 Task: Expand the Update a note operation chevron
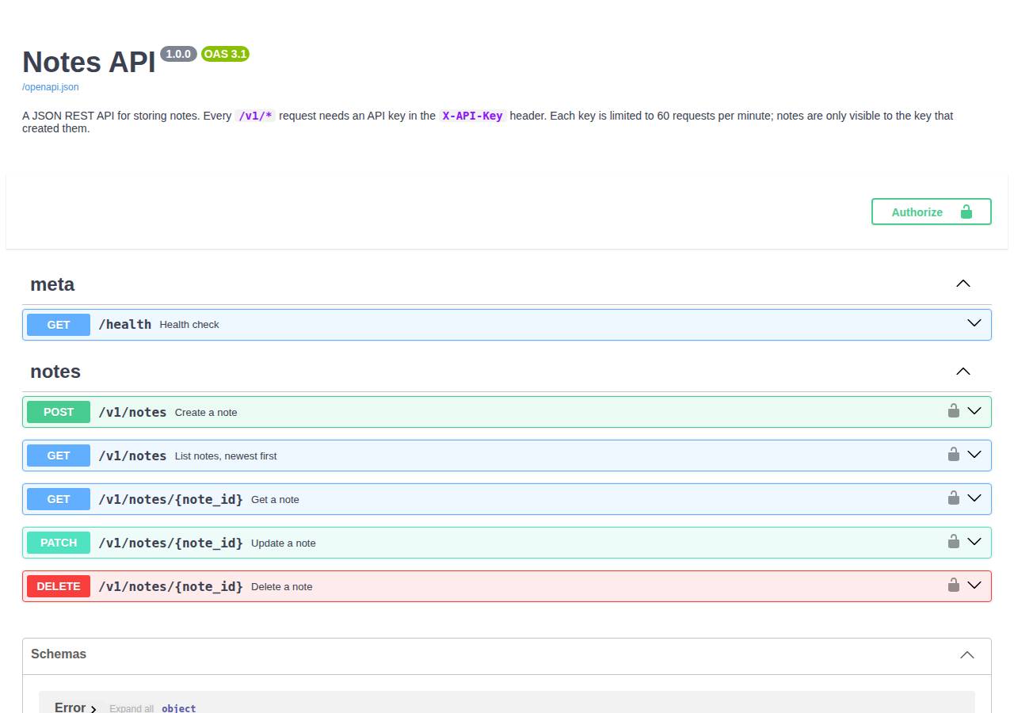coord(974,541)
